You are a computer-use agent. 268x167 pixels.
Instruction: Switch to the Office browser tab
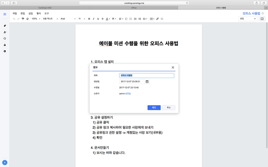pos(134,8)
